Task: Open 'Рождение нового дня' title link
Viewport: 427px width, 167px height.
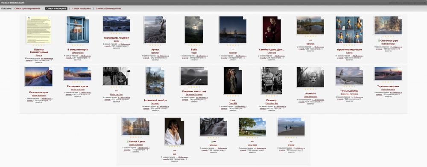Action: [194, 91]
